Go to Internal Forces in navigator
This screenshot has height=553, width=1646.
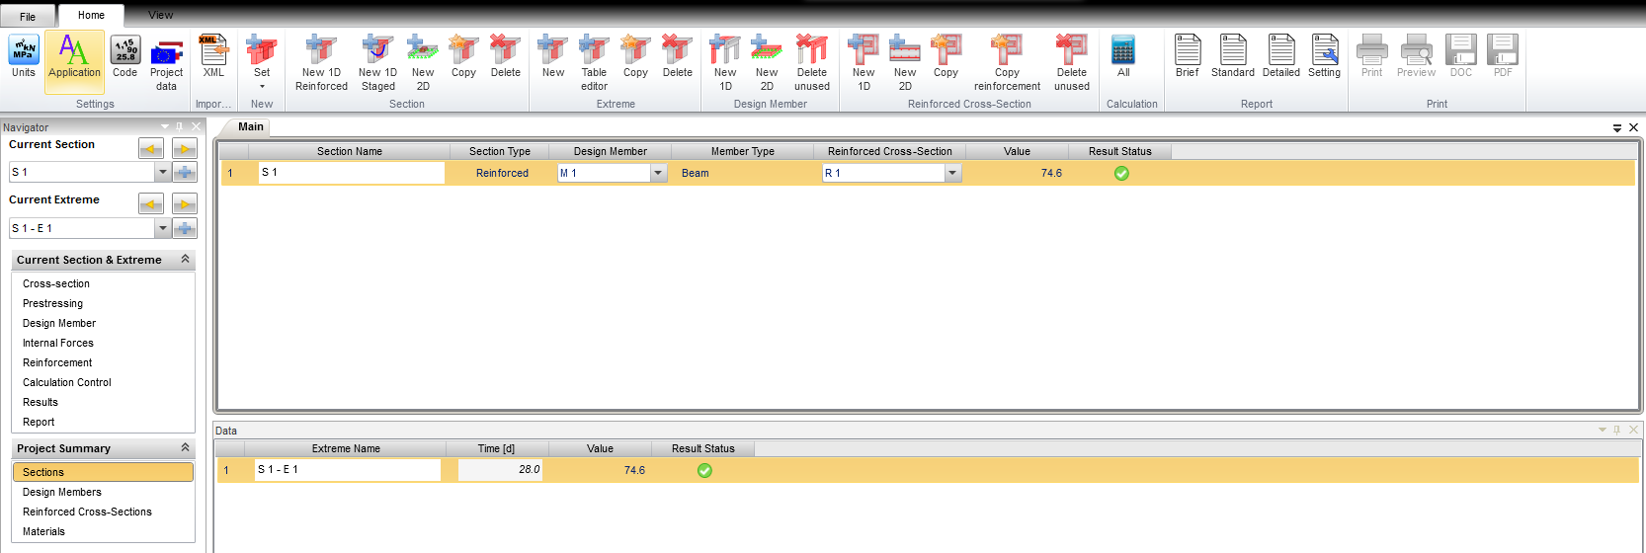[x=58, y=343]
